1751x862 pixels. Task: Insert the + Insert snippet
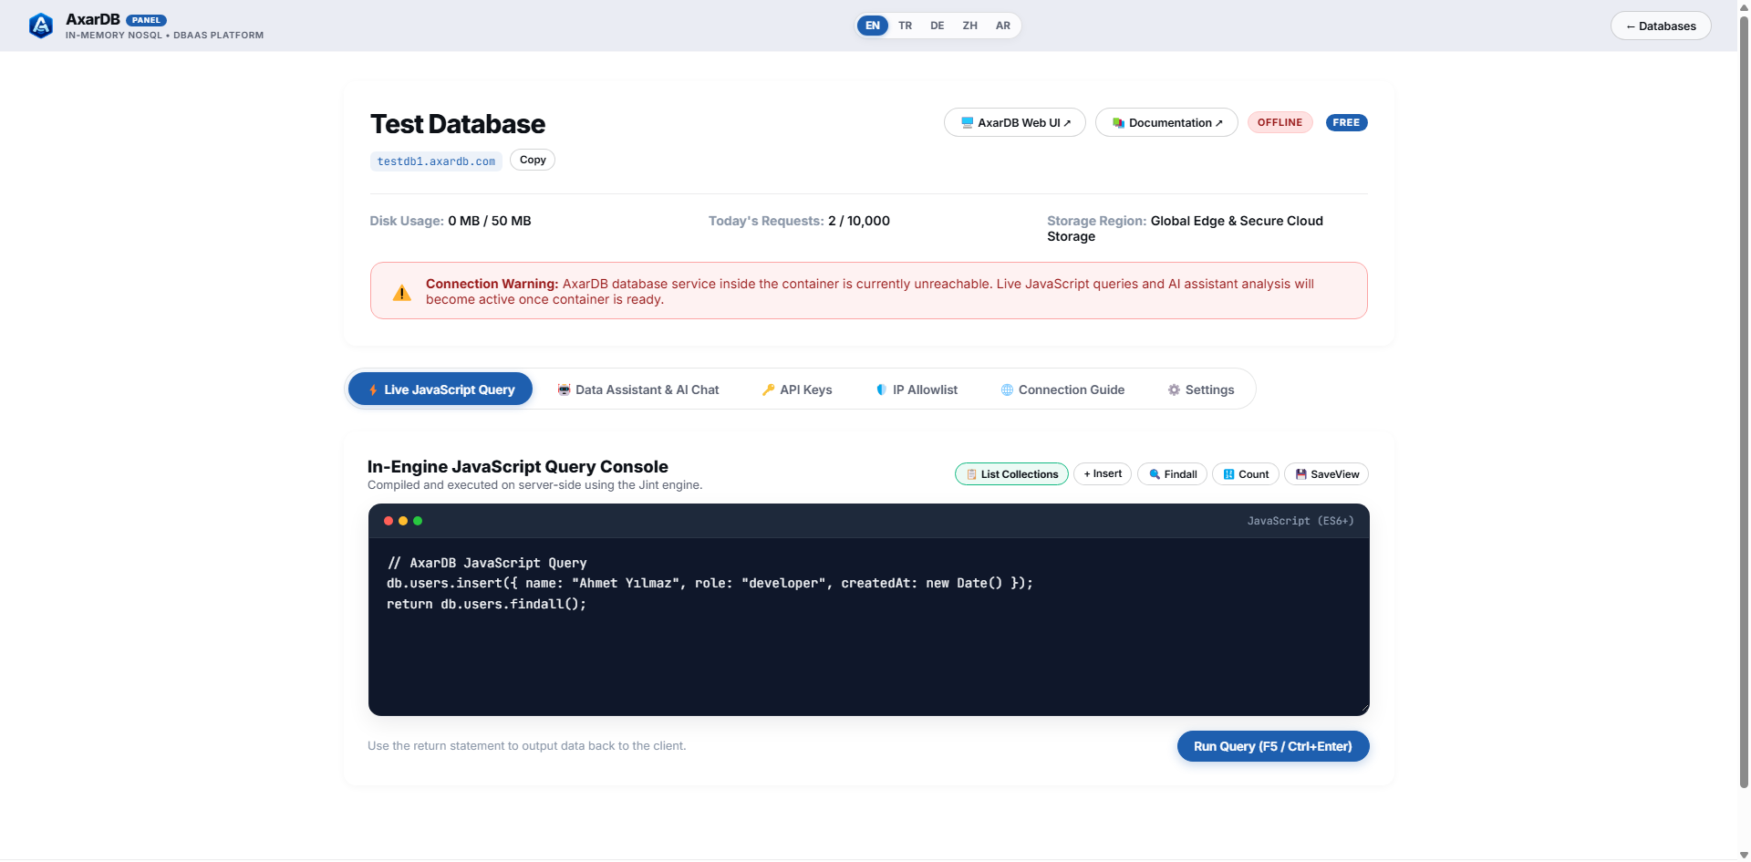click(x=1103, y=474)
